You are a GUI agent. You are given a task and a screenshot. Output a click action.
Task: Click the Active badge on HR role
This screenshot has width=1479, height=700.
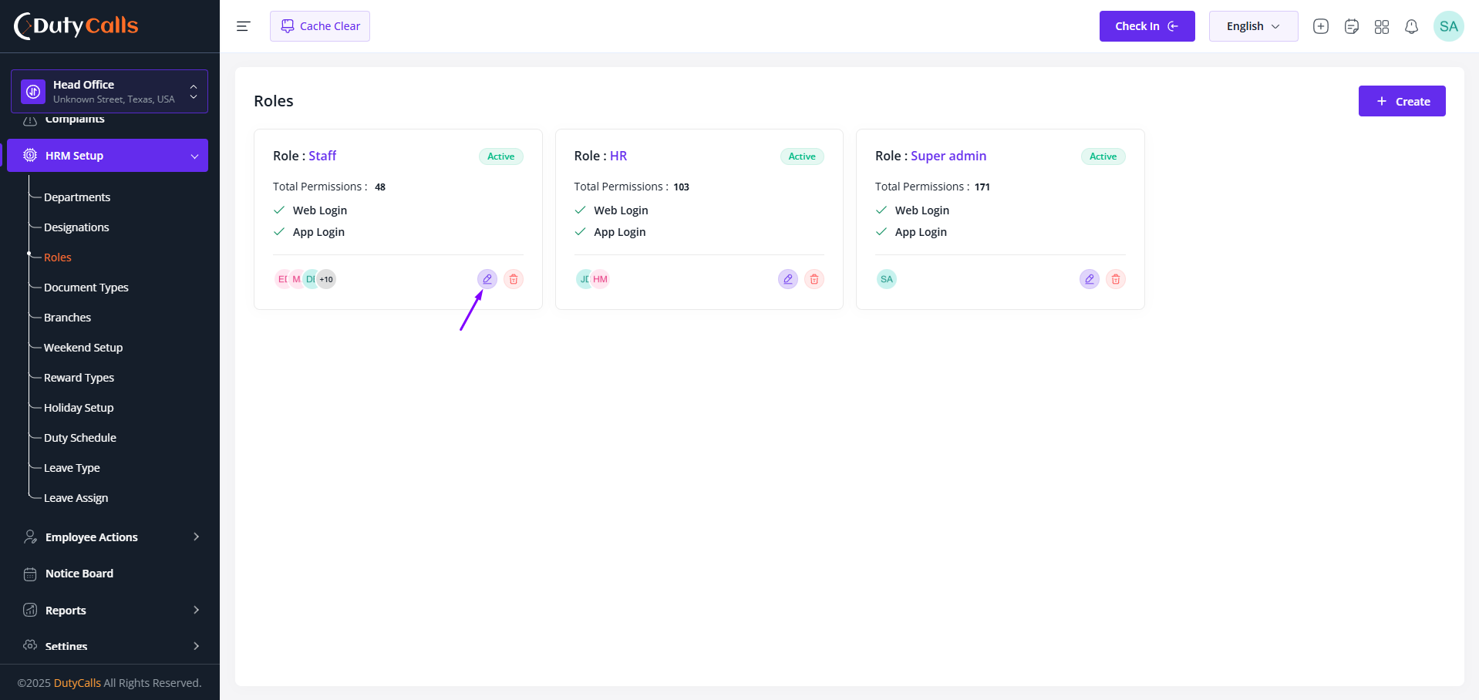[x=802, y=156]
